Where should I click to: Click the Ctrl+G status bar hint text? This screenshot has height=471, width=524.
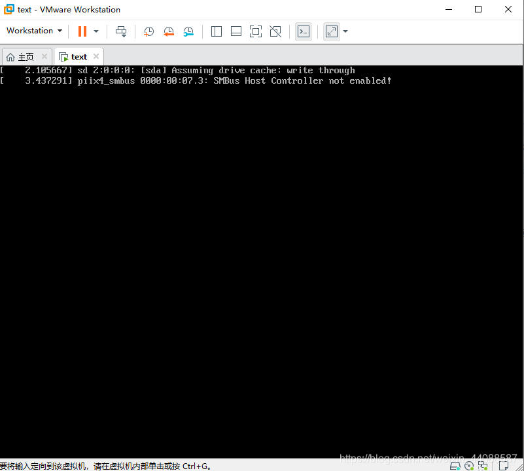[x=105, y=466]
